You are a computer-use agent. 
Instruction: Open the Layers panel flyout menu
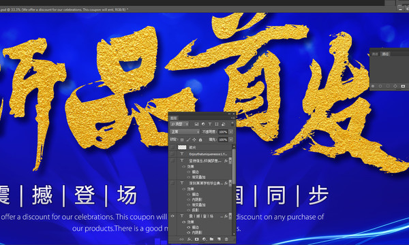coord(233,118)
